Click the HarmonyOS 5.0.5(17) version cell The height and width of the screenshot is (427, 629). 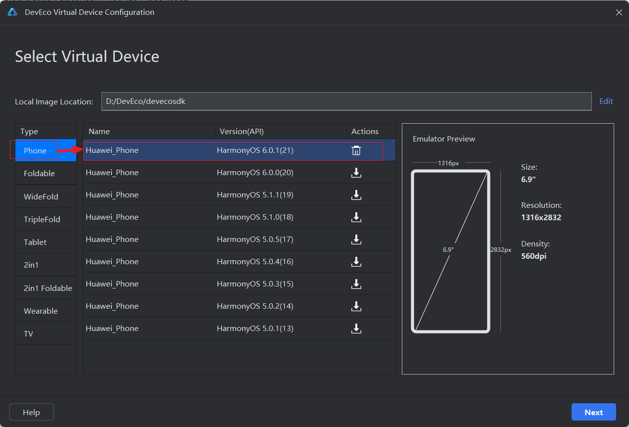[255, 239]
